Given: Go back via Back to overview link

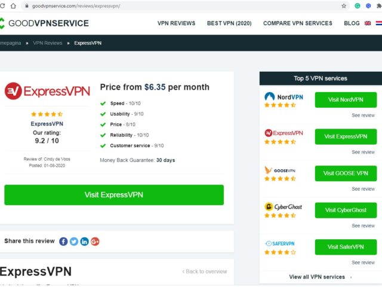Looking at the screenshot, I should tap(205, 271).
